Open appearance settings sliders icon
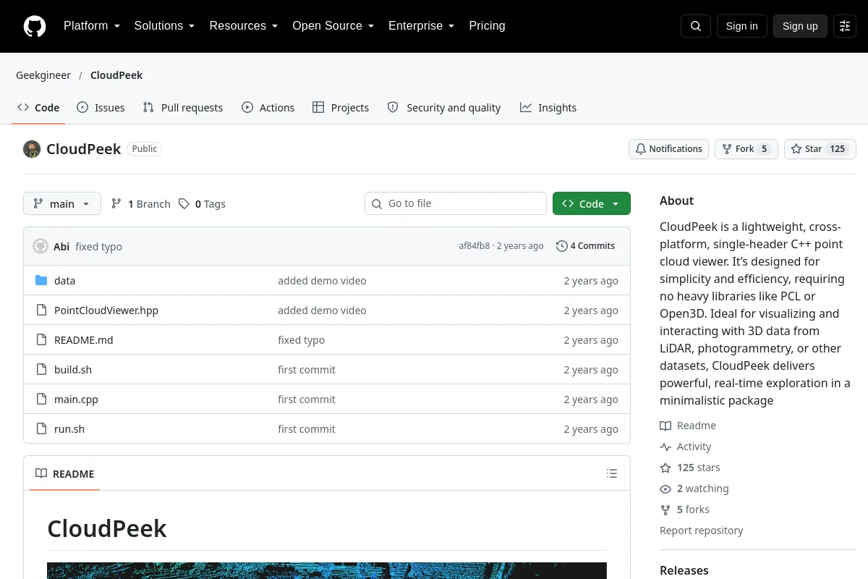868x579 pixels. click(x=845, y=26)
